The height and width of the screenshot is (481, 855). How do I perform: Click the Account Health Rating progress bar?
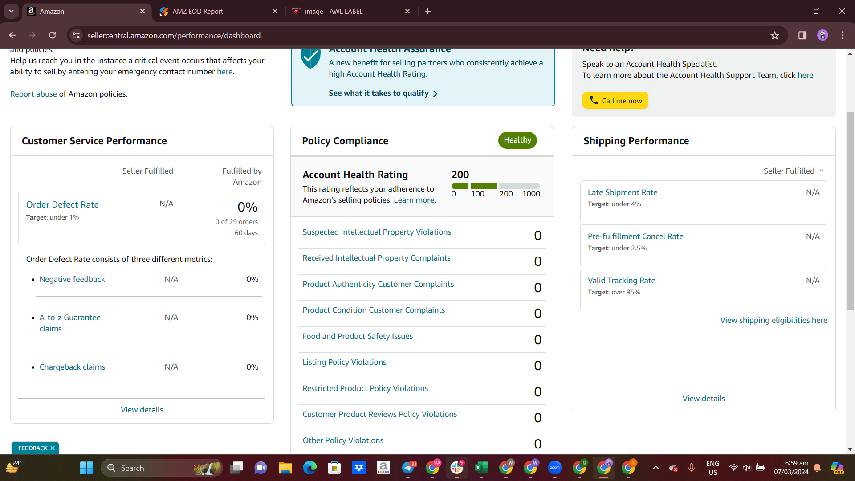coord(496,186)
